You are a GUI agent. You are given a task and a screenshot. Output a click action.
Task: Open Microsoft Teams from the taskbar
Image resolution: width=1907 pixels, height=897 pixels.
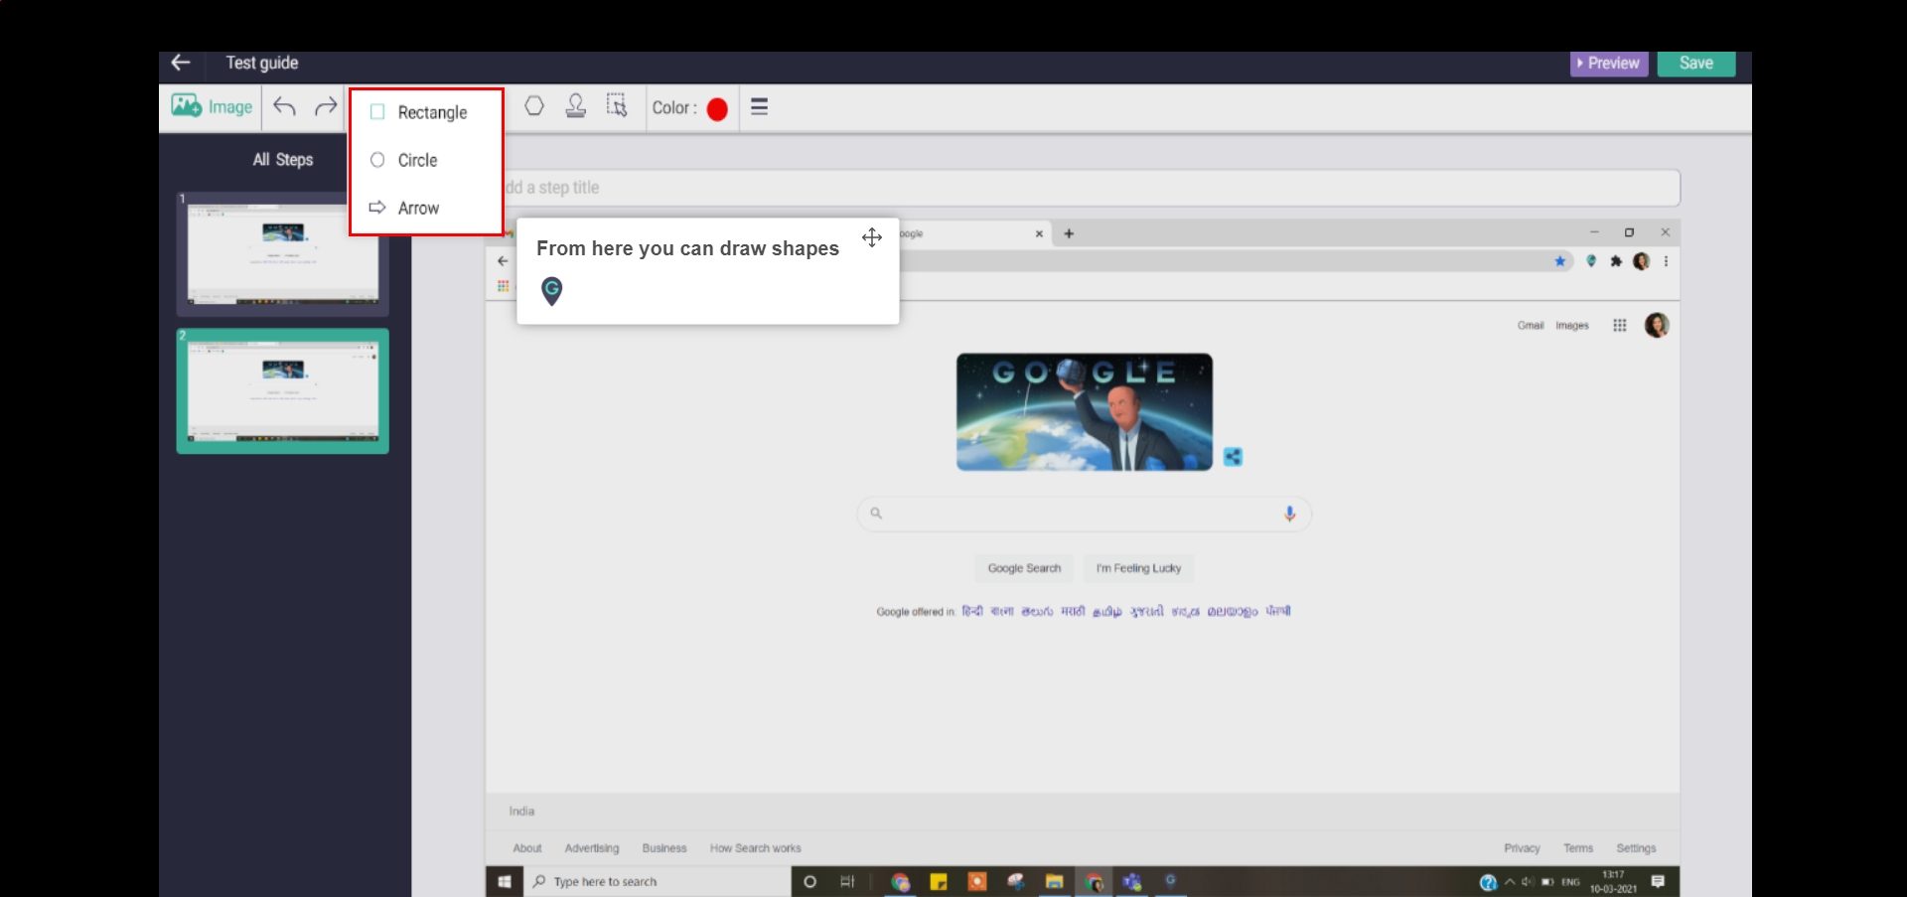pyautogui.click(x=1132, y=882)
